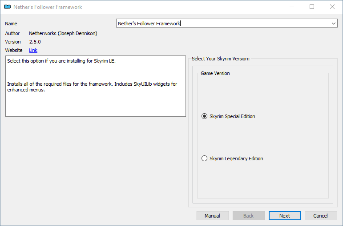Click the Game Version group label
The height and width of the screenshot is (226, 343).
tap(215, 73)
